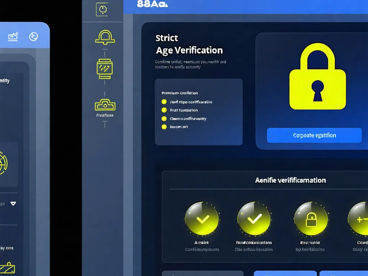The height and width of the screenshot is (276, 368).
Task: Select the first bullet under Premium heading
Action: [164, 102]
